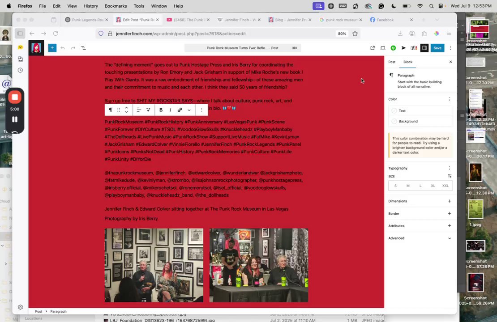Apply bold formatting to the text
Image resolution: width=497 pixels, height=322 pixels.
tap(161, 110)
